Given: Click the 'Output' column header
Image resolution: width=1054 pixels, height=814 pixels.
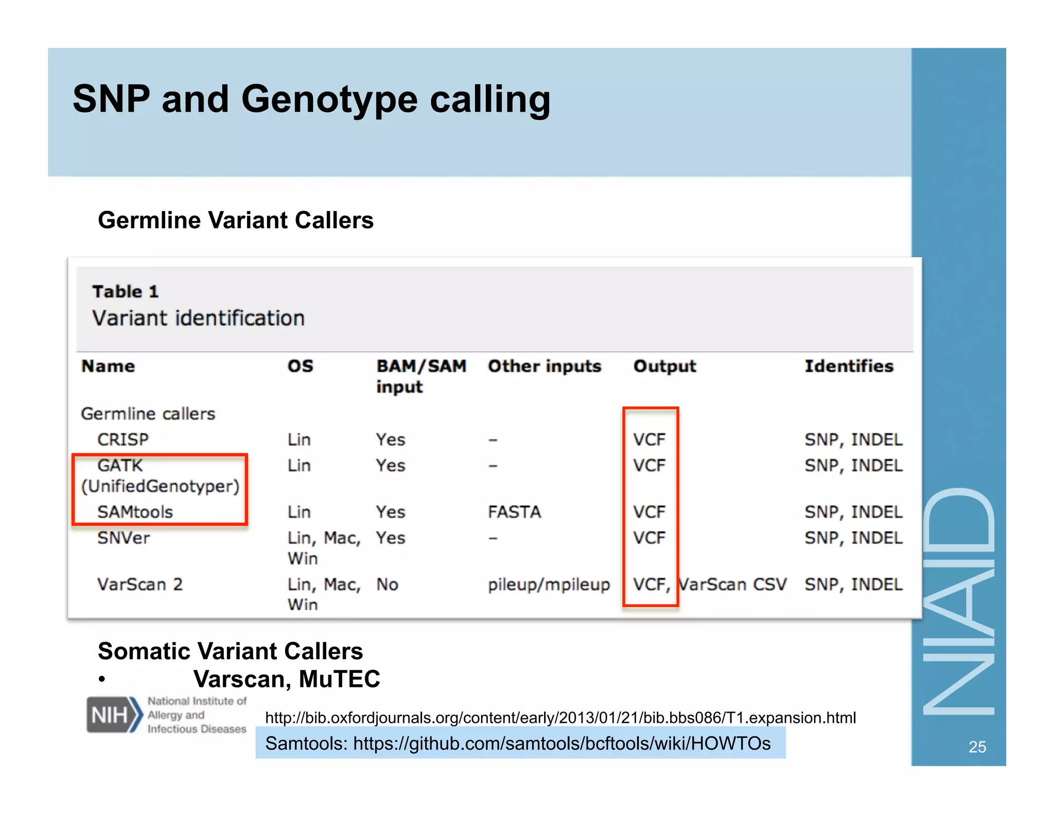Looking at the screenshot, I should pyautogui.click(x=665, y=366).
